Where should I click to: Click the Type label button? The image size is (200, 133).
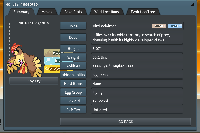tap(73, 26)
